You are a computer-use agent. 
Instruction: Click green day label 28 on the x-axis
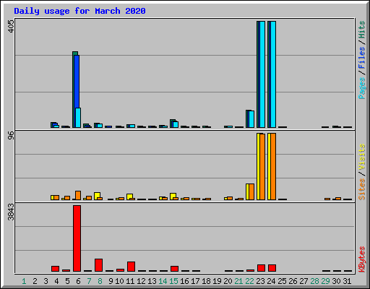[314, 281]
